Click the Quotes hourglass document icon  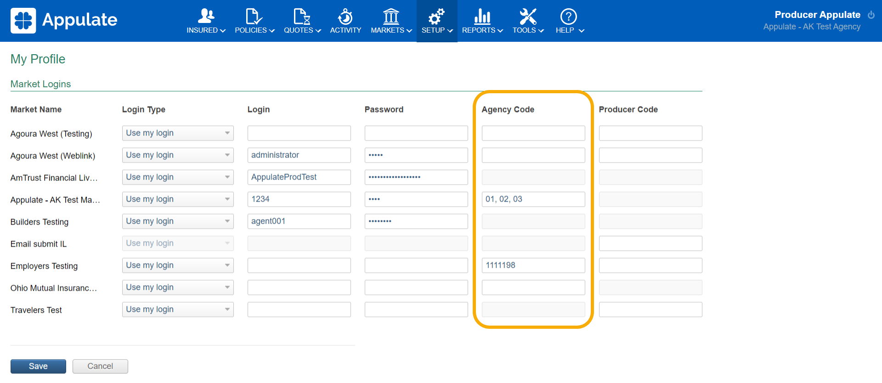click(x=302, y=16)
